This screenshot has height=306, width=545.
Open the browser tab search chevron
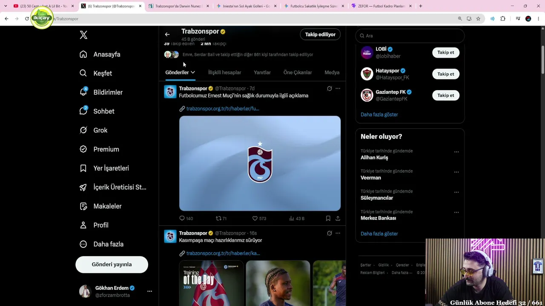point(6,6)
